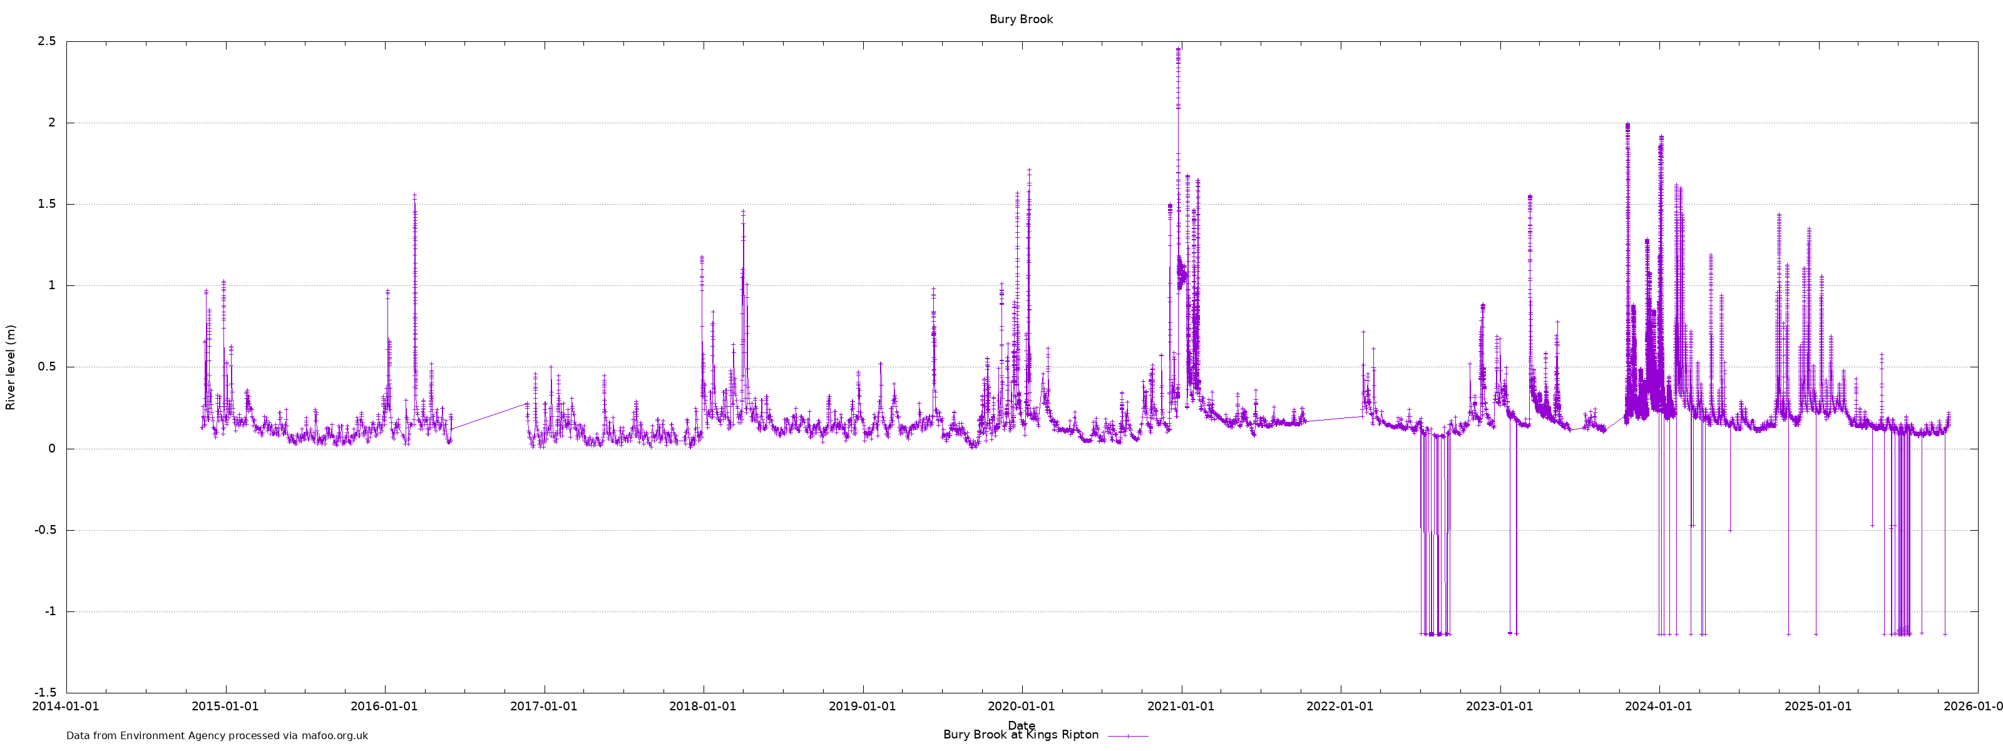Click the 2016-01-01 x-axis date label
The width and height of the screenshot is (2003, 751).
[x=384, y=707]
